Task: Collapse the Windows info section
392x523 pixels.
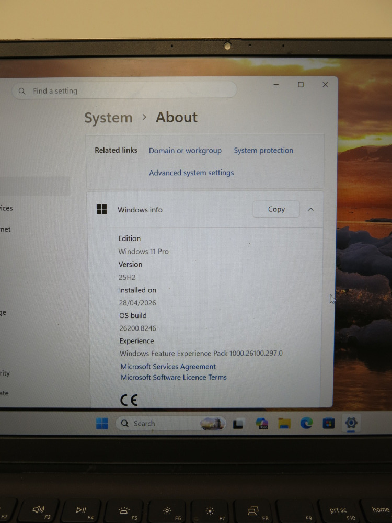Action: click(310, 209)
